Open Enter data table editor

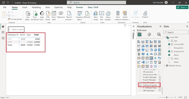[54, 16]
